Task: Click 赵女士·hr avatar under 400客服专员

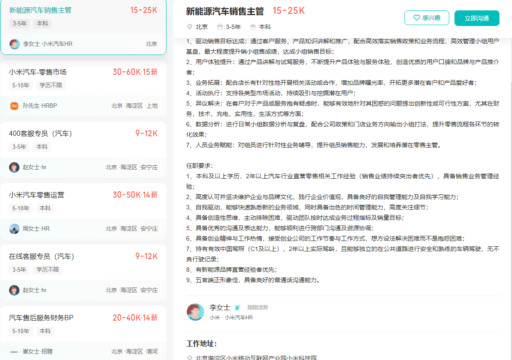Action: coord(14,167)
